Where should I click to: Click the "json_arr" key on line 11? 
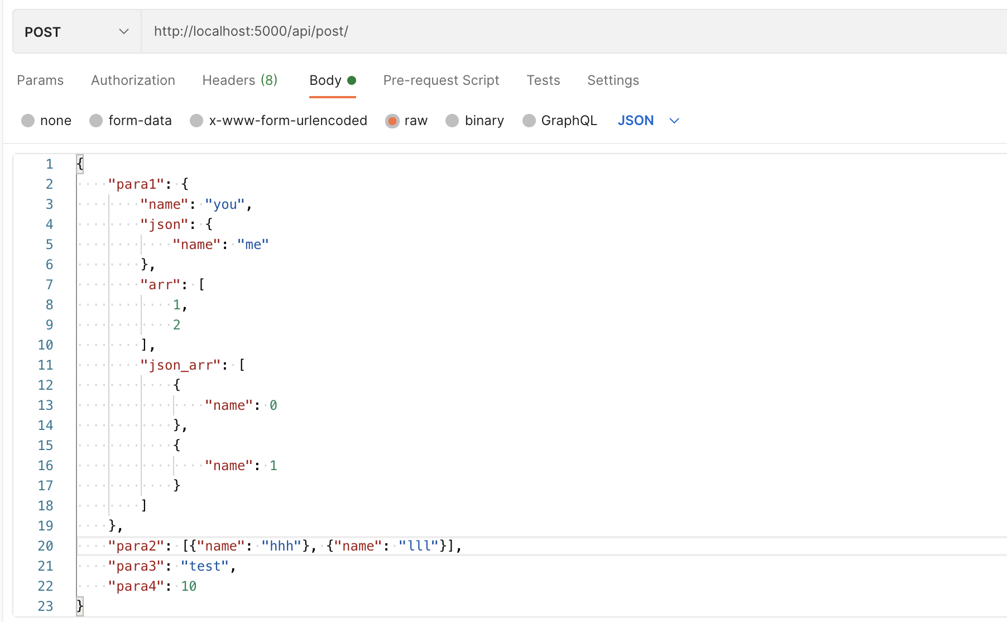(x=181, y=365)
